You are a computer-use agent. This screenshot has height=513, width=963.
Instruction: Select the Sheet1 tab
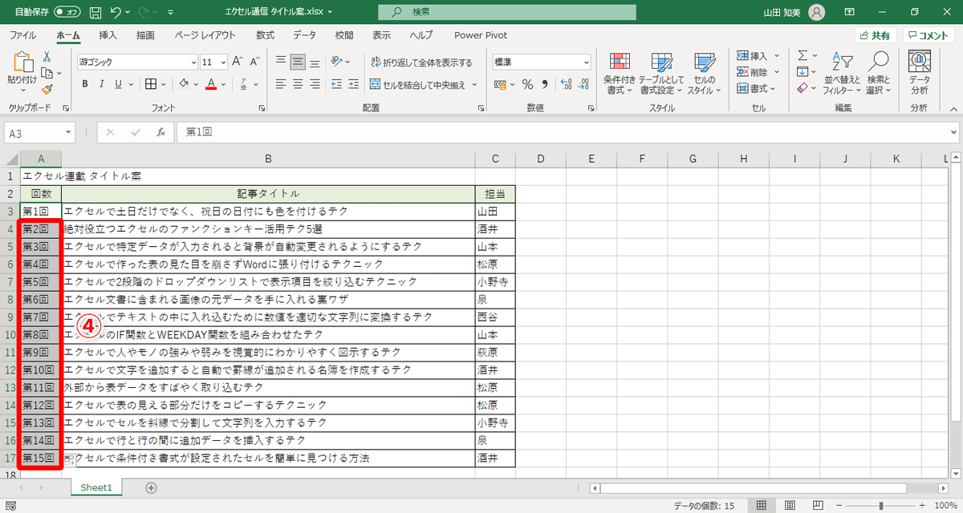[x=96, y=487]
